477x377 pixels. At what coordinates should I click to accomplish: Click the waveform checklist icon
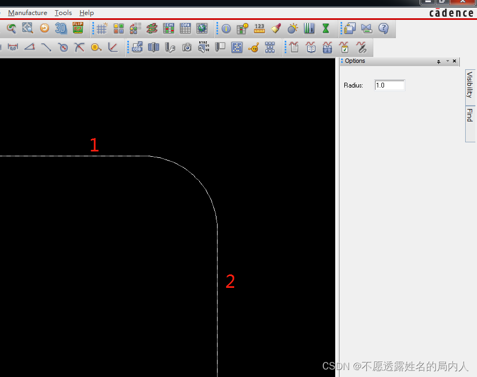(x=344, y=47)
